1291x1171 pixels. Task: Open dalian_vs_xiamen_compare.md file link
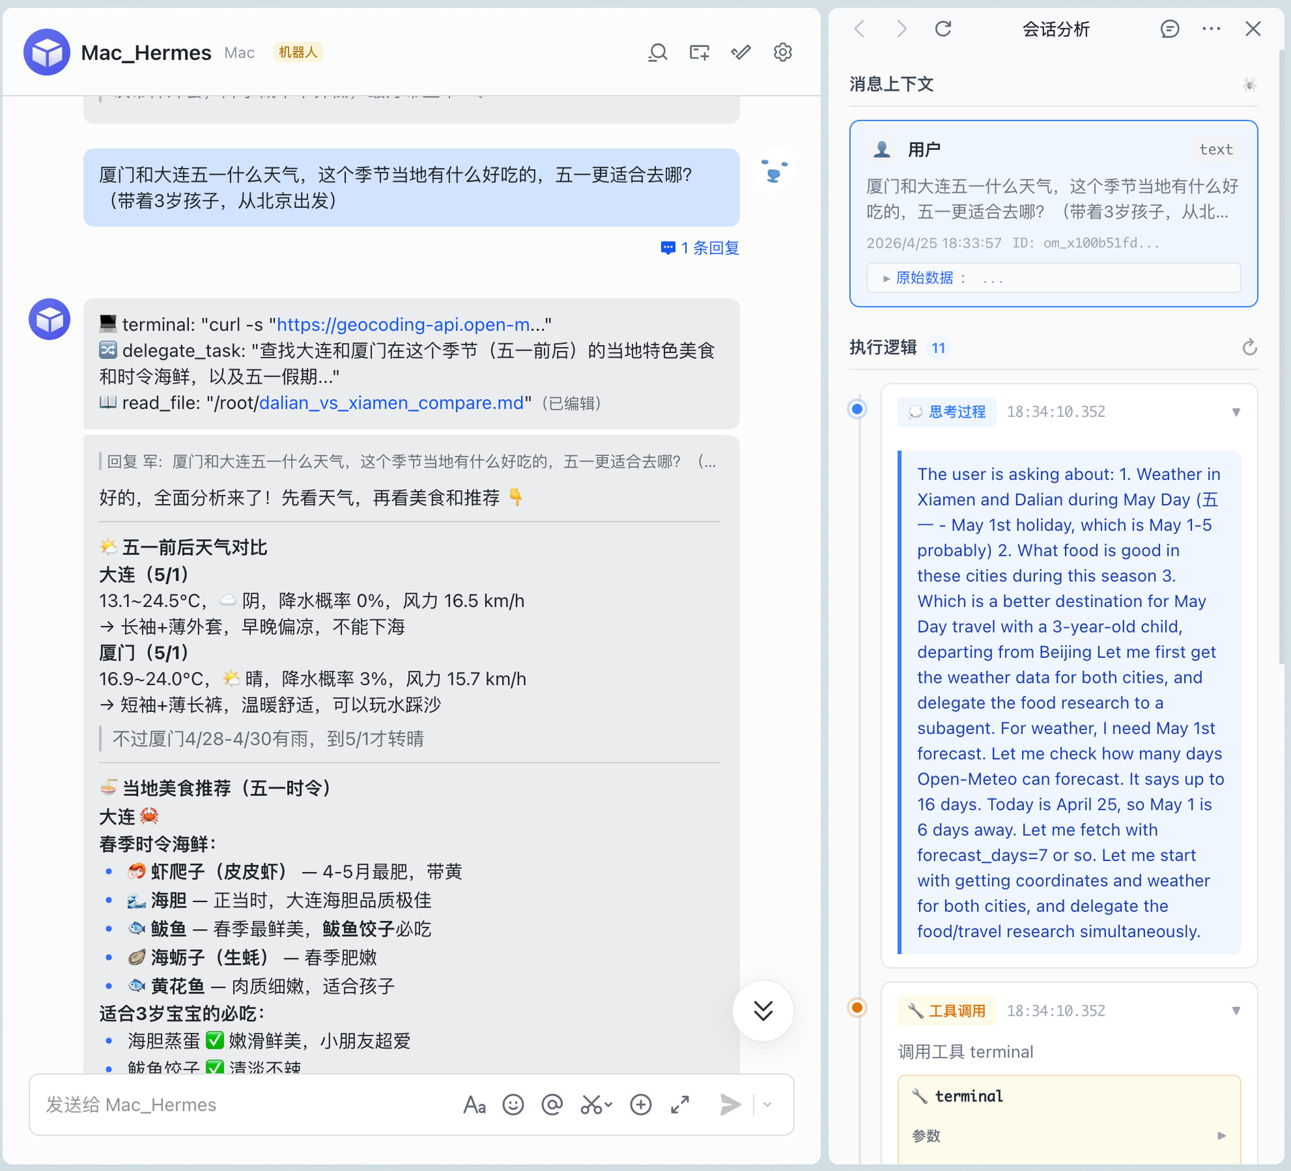coord(391,403)
